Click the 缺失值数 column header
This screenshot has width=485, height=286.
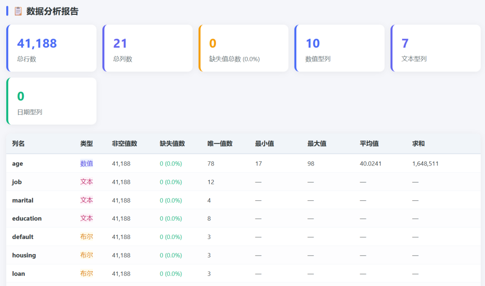coord(172,143)
